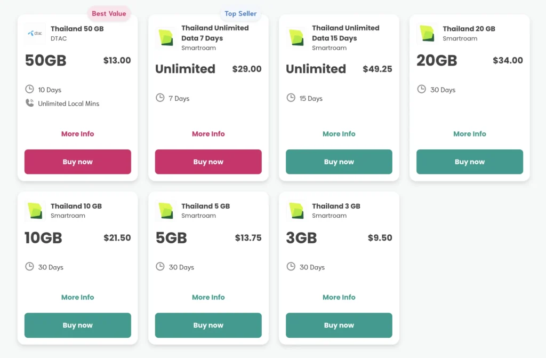This screenshot has width=546, height=358.
Task: Buy the Thailand 50 GB DTAC plan
Action: tap(78, 162)
